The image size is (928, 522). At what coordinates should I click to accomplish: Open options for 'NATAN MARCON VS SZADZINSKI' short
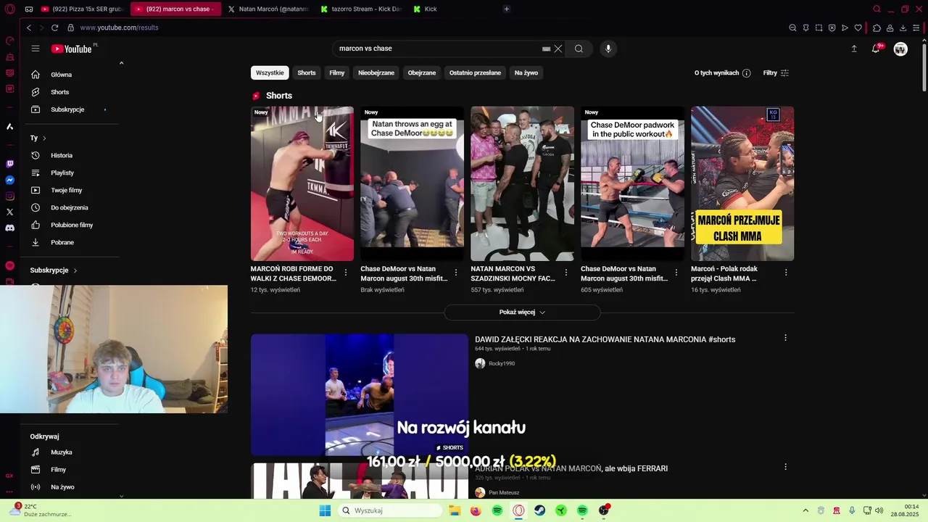tap(565, 273)
